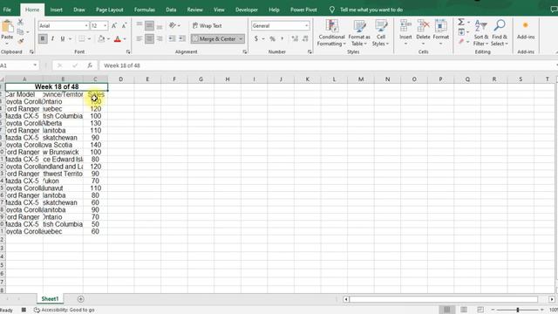
Task: Toggle Merge & Center
Action: pos(214,38)
